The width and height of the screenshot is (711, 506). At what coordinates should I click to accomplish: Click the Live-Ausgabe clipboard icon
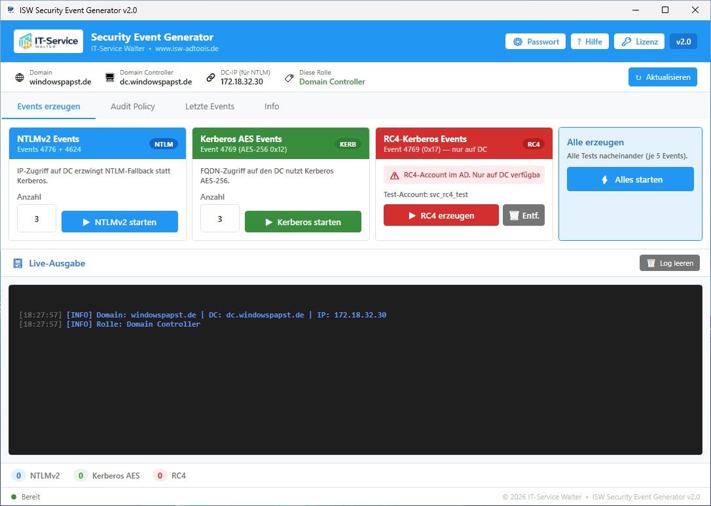[x=19, y=263]
